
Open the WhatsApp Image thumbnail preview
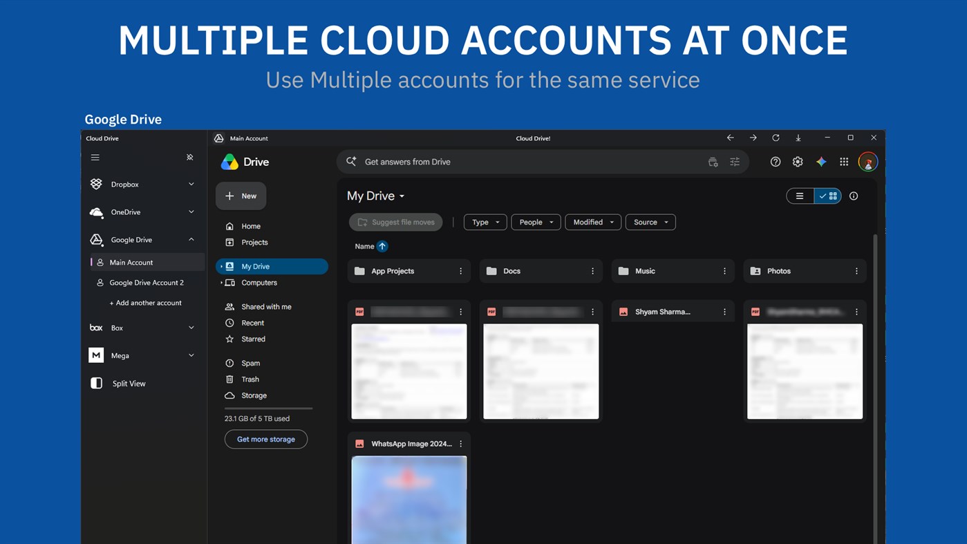pyautogui.click(x=409, y=499)
